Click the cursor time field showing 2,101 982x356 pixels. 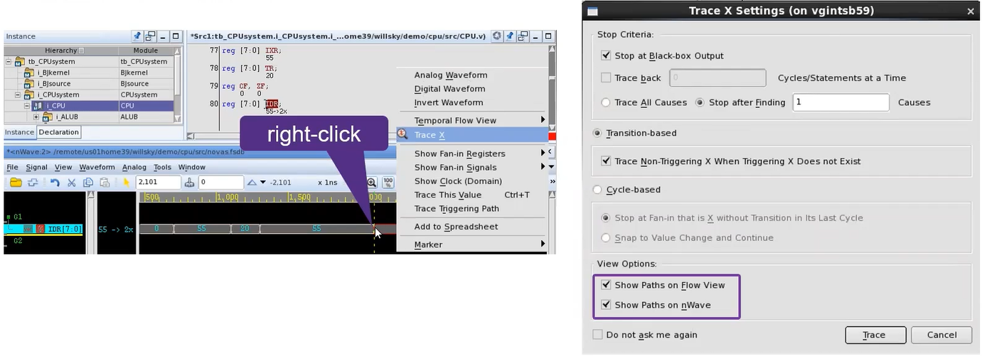pos(158,183)
